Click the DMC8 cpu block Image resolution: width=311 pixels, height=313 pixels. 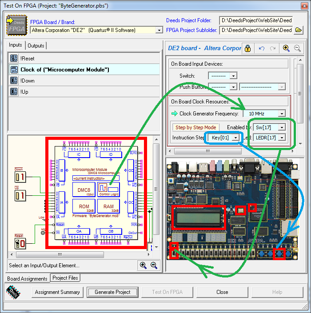pyautogui.click(x=84, y=190)
